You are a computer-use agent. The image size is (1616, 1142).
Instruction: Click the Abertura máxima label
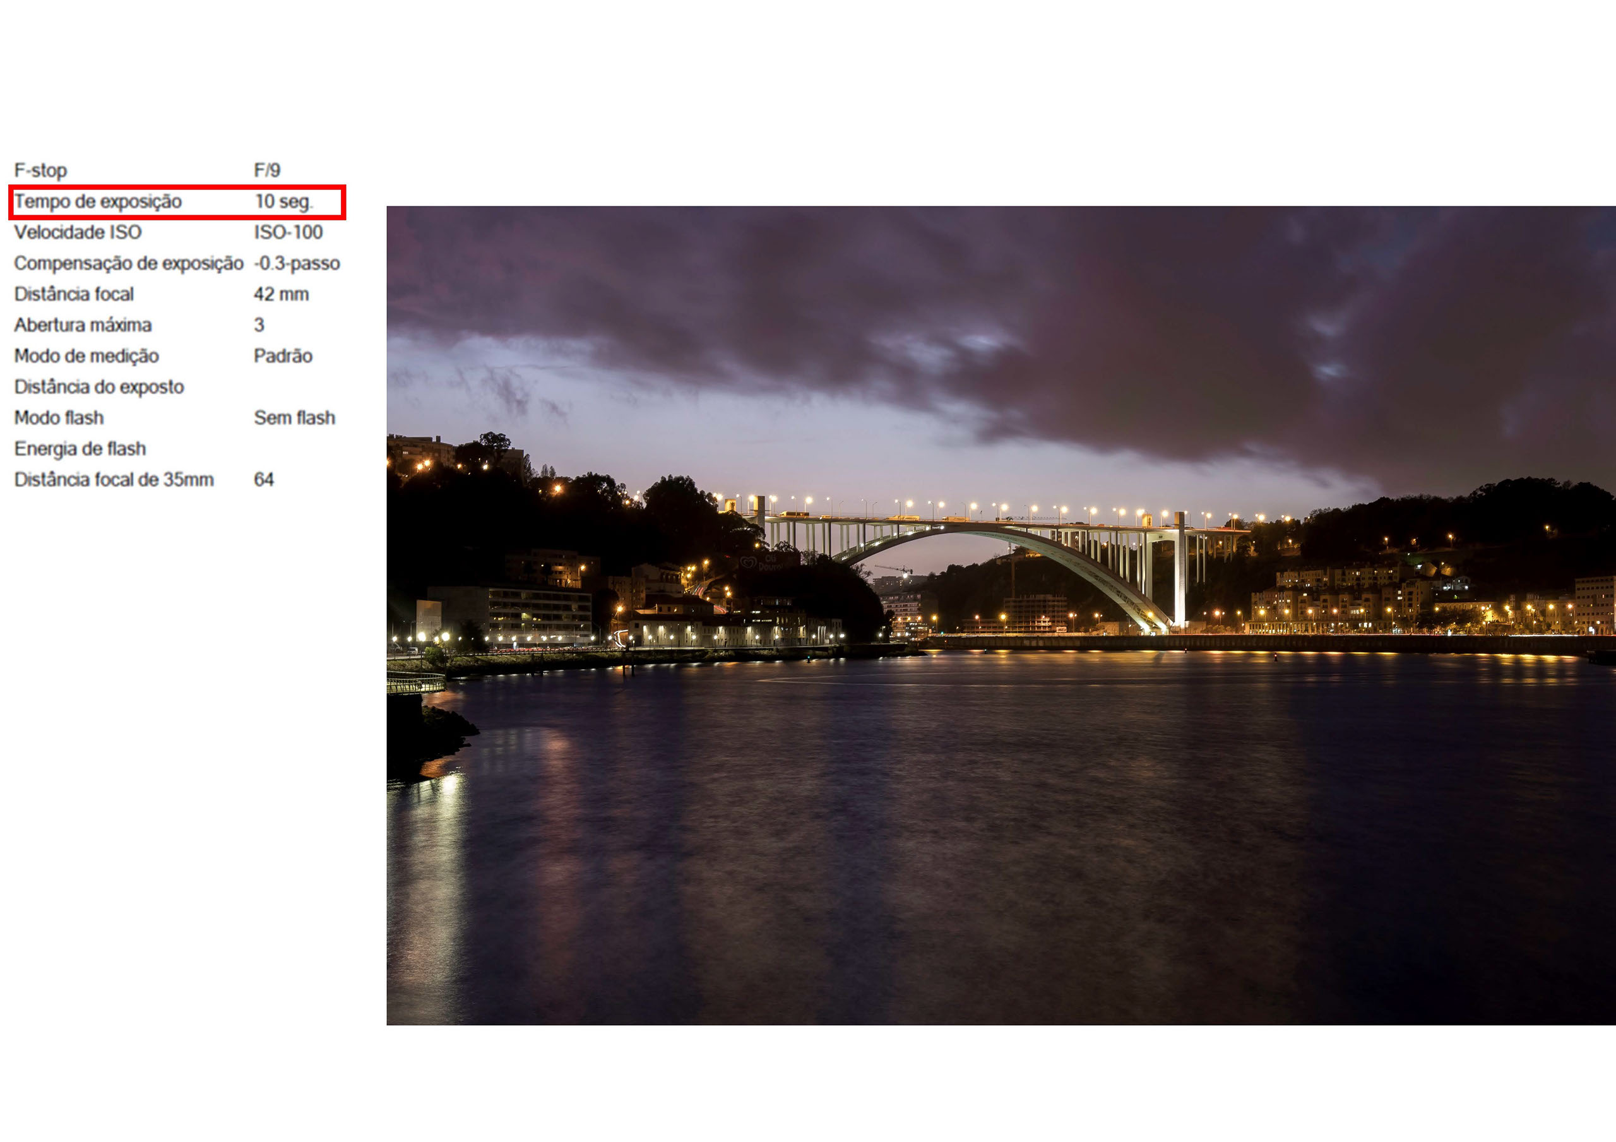click(83, 325)
